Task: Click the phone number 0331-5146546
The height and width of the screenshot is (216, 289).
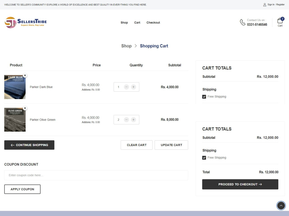Action: coord(257,24)
